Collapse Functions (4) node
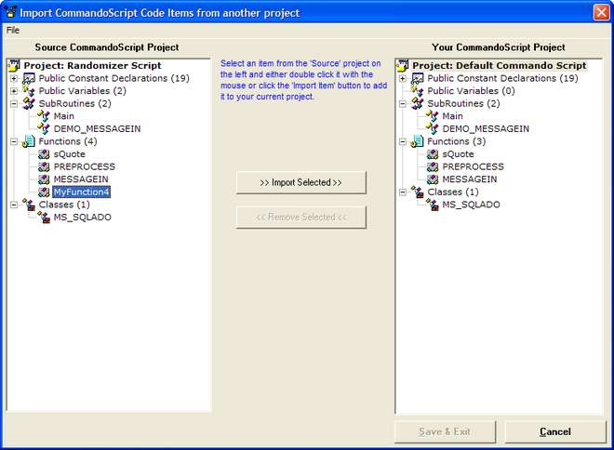 14,141
